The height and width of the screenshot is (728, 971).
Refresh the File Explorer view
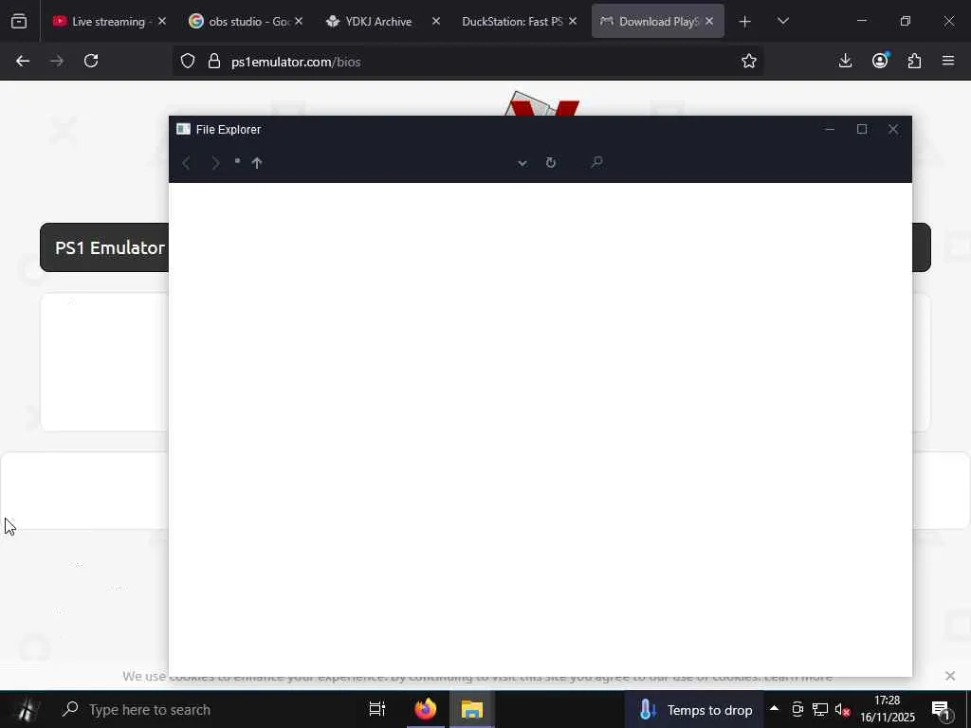pos(551,163)
